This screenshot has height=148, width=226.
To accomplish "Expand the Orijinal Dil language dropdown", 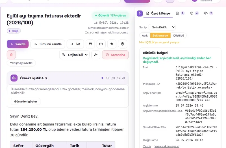I will tap(74, 55).
